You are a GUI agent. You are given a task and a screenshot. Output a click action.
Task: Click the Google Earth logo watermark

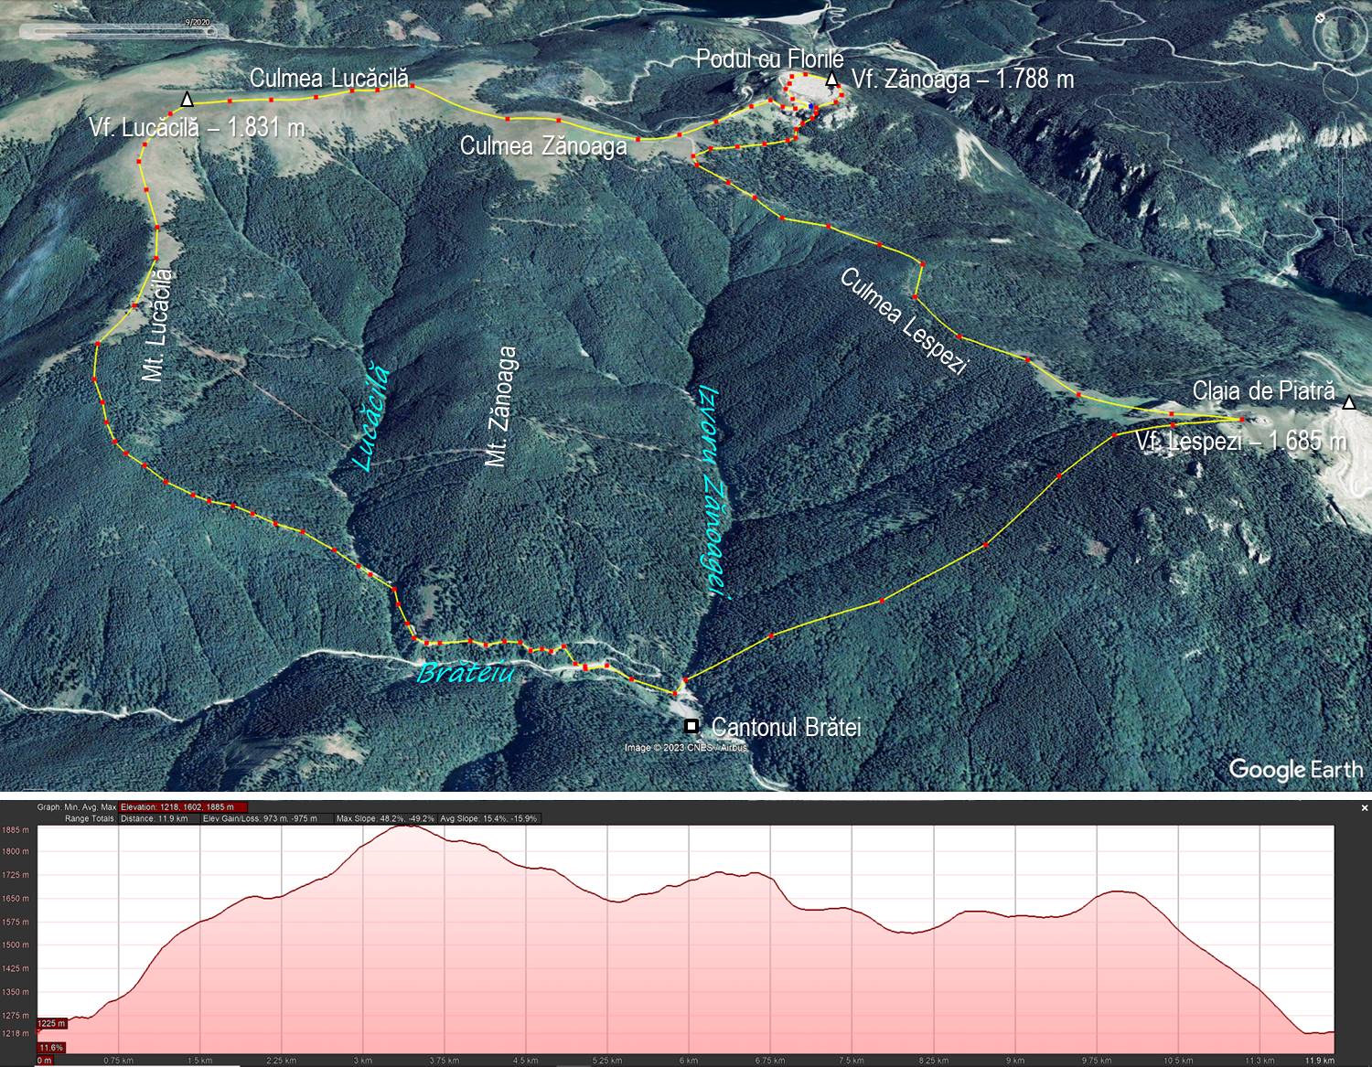tap(1295, 769)
